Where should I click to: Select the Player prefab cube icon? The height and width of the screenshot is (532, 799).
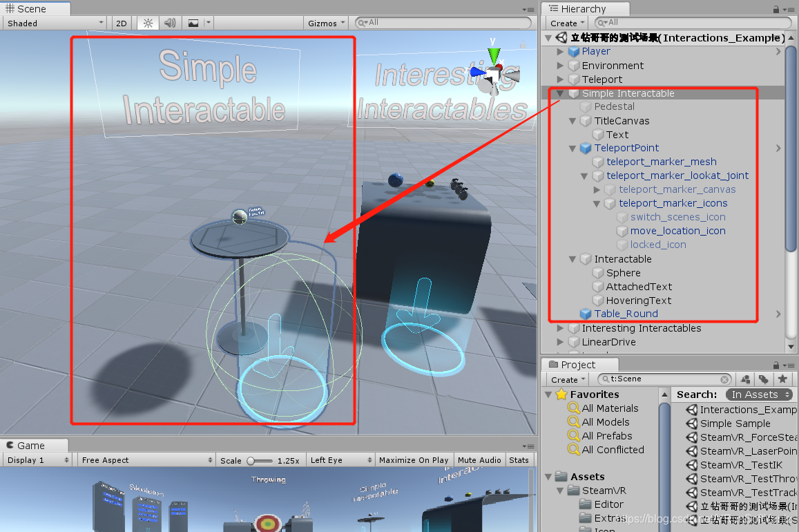click(574, 51)
